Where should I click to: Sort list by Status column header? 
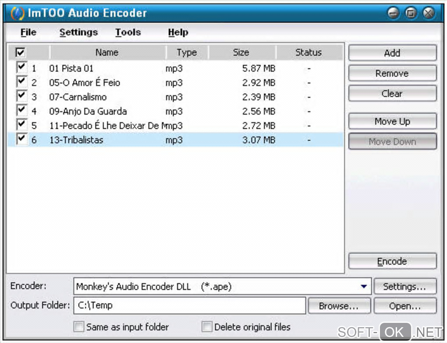point(309,53)
